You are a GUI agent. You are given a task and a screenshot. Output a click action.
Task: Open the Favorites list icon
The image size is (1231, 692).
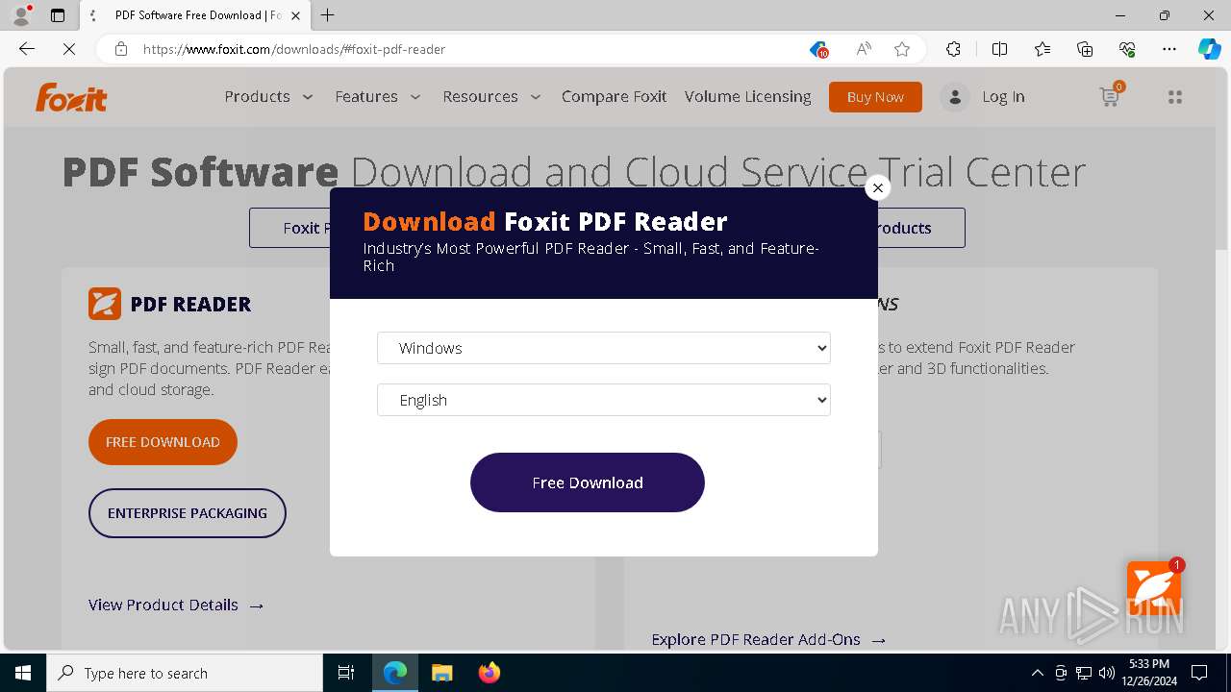(1043, 49)
